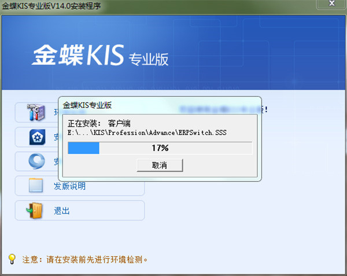Click the 17% installation progress bar
The height and width of the screenshot is (276, 347).
(160, 148)
